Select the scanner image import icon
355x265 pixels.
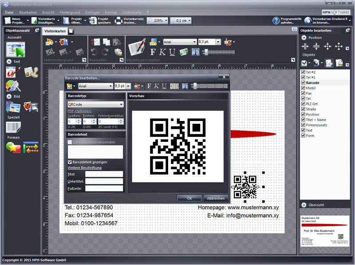(31, 107)
